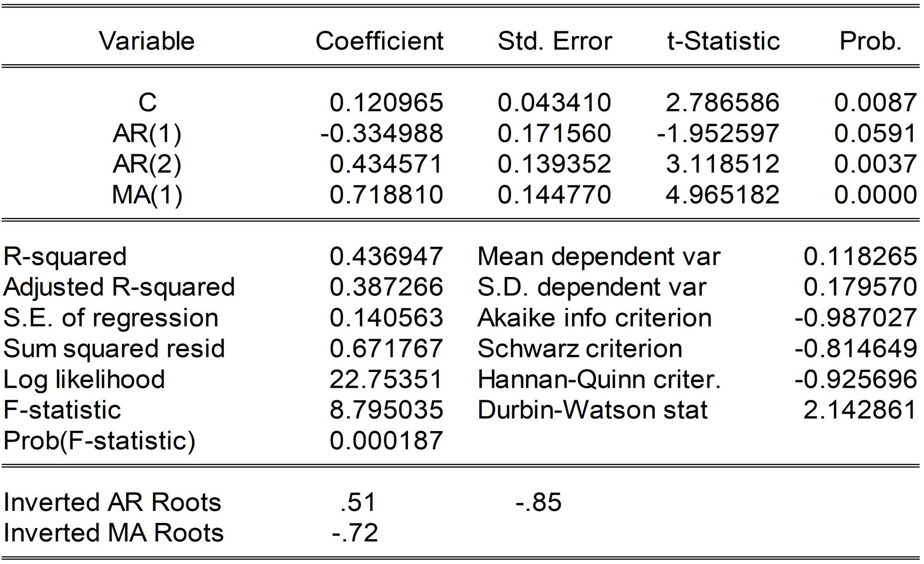Click the Variable column header

(x=146, y=41)
